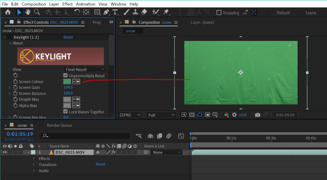Open the Alpha Bias grey swatch
Screen dimensions: 327x180
67,106
